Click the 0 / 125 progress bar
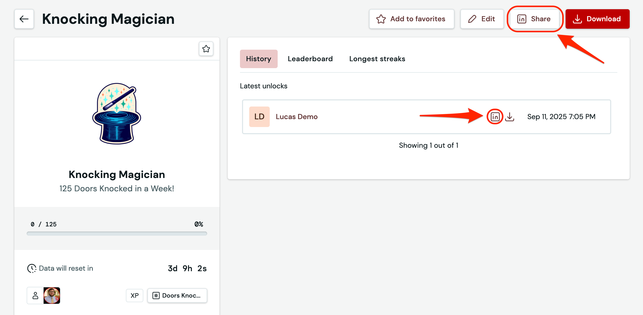This screenshot has width=643, height=315. [x=117, y=234]
